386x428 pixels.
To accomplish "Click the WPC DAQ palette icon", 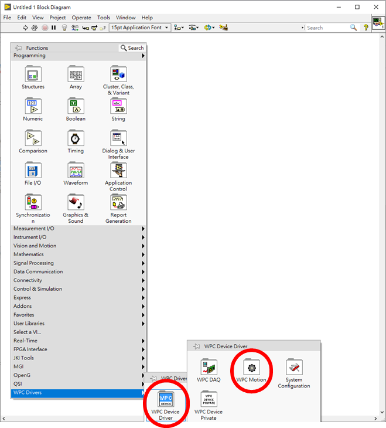I will (209, 368).
